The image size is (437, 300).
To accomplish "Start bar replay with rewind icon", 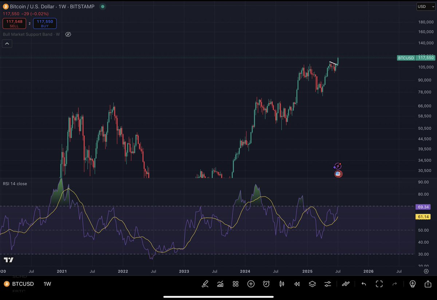I will [297, 284].
